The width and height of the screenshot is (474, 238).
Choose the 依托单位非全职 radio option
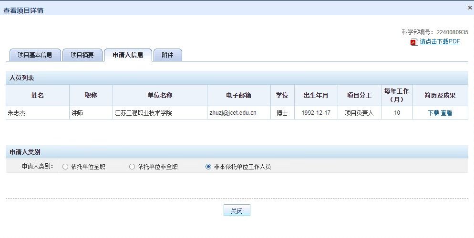pyautogui.click(x=132, y=167)
